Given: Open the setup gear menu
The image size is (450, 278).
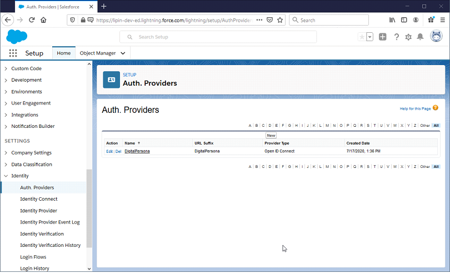Looking at the screenshot, I should [408, 37].
